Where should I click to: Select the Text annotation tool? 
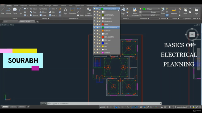point(66,11)
